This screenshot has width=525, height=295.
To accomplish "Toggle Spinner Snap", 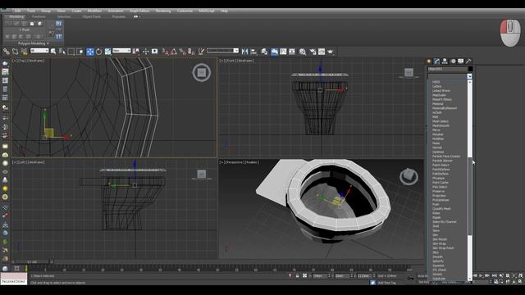I will point(191,52).
